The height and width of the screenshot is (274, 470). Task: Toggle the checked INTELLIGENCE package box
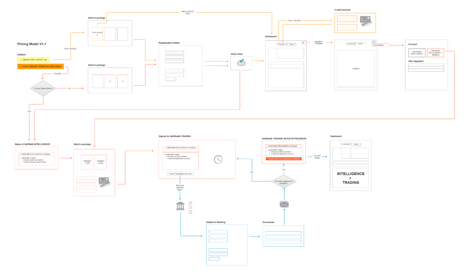pyautogui.click(x=97, y=34)
